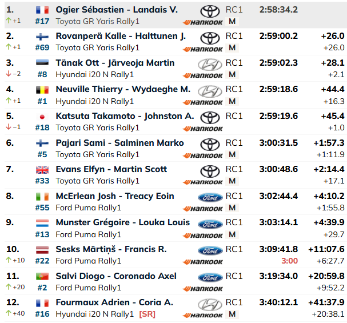The height and width of the screenshot is (323, 347).
Task: Click the Estonian flag beside Tänak Ott
Action: pos(42,63)
